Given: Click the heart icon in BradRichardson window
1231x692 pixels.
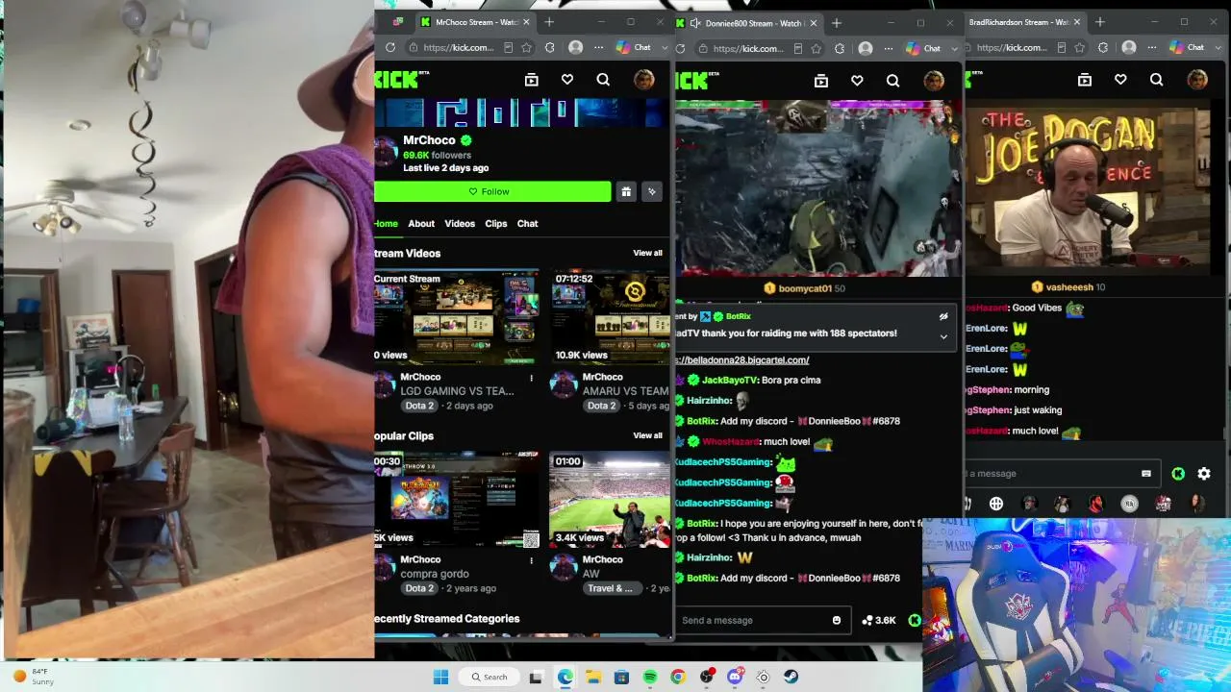Looking at the screenshot, I should click(1120, 80).
